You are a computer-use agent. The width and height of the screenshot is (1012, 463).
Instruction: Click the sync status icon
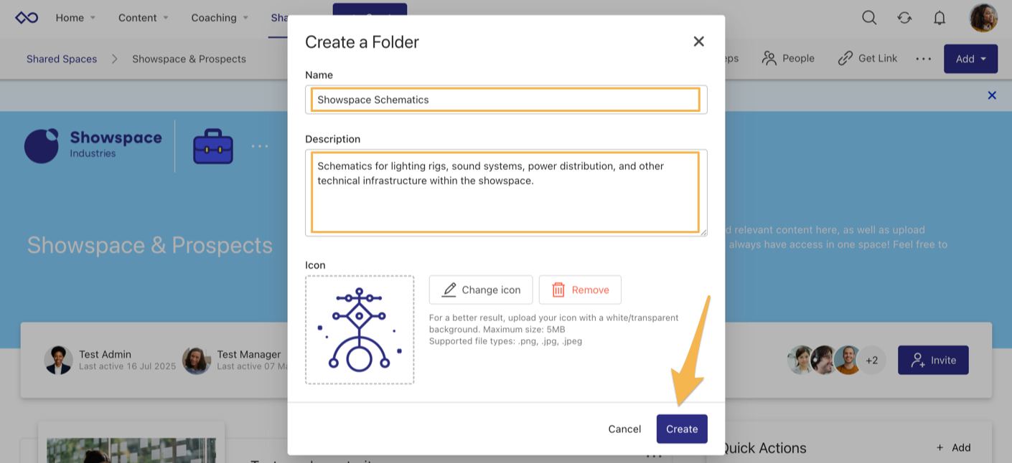[x=904, y=17]
